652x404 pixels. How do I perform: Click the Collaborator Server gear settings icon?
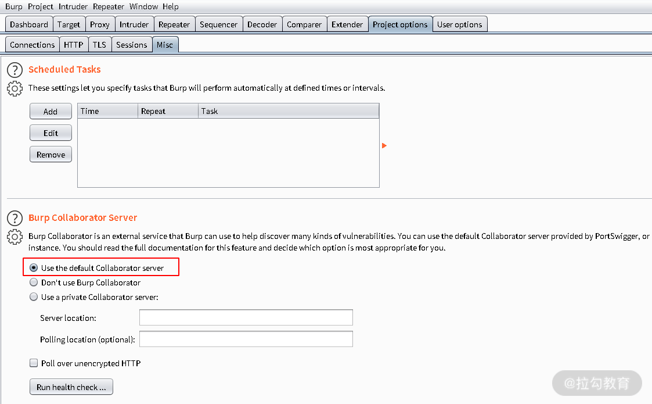click(15, 237)
